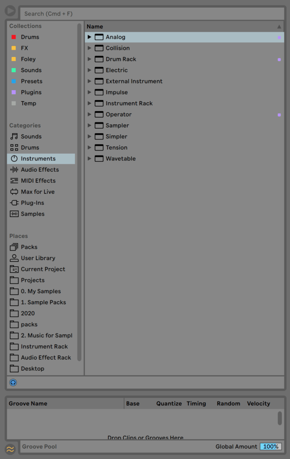Toggle the preview headphone button
290x459 pixels.
(x=13, y=383)
